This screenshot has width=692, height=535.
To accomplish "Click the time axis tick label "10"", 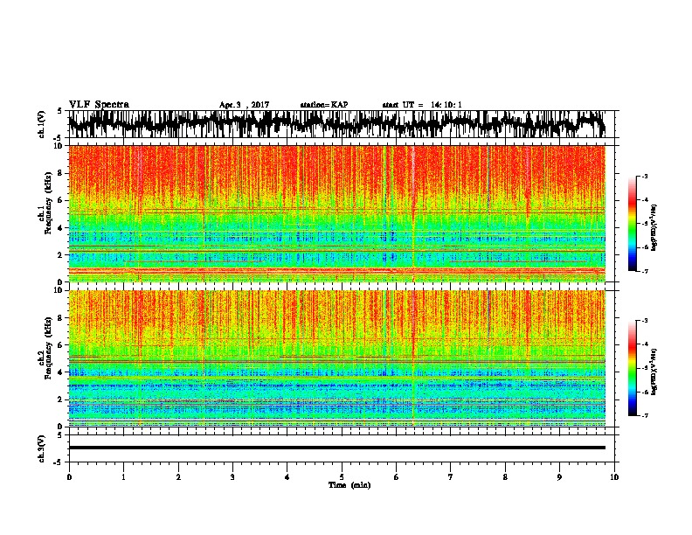I will click(x=614, y=477).
